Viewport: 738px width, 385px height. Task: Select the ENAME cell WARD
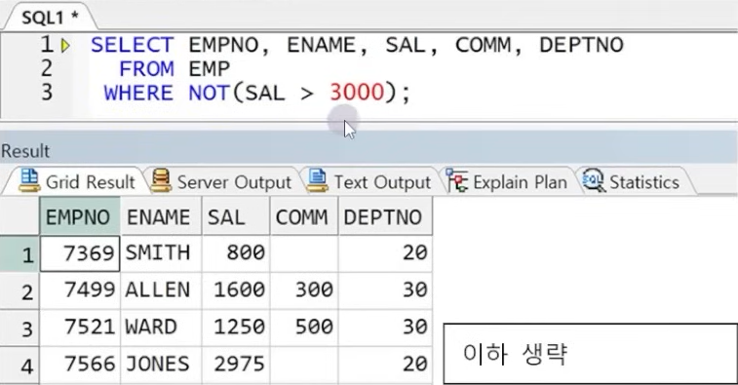pyautogui.click(x=161, y=328)
